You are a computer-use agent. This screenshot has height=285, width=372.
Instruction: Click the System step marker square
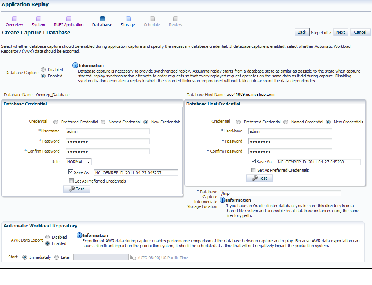coord(39,19)
